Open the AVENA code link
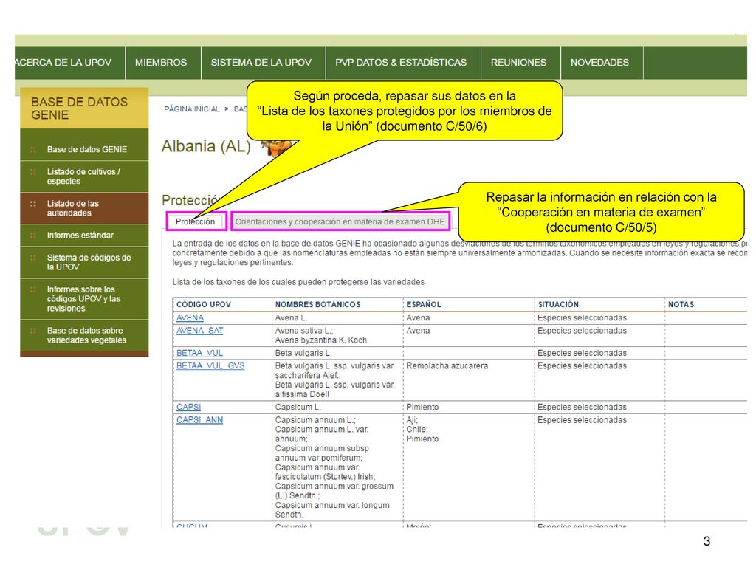This screenshot has width=756, height=567. click(x=190, y=317)
